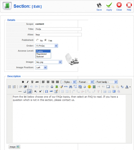
Task: Click inside the description text area
Action: click(69, 118)
